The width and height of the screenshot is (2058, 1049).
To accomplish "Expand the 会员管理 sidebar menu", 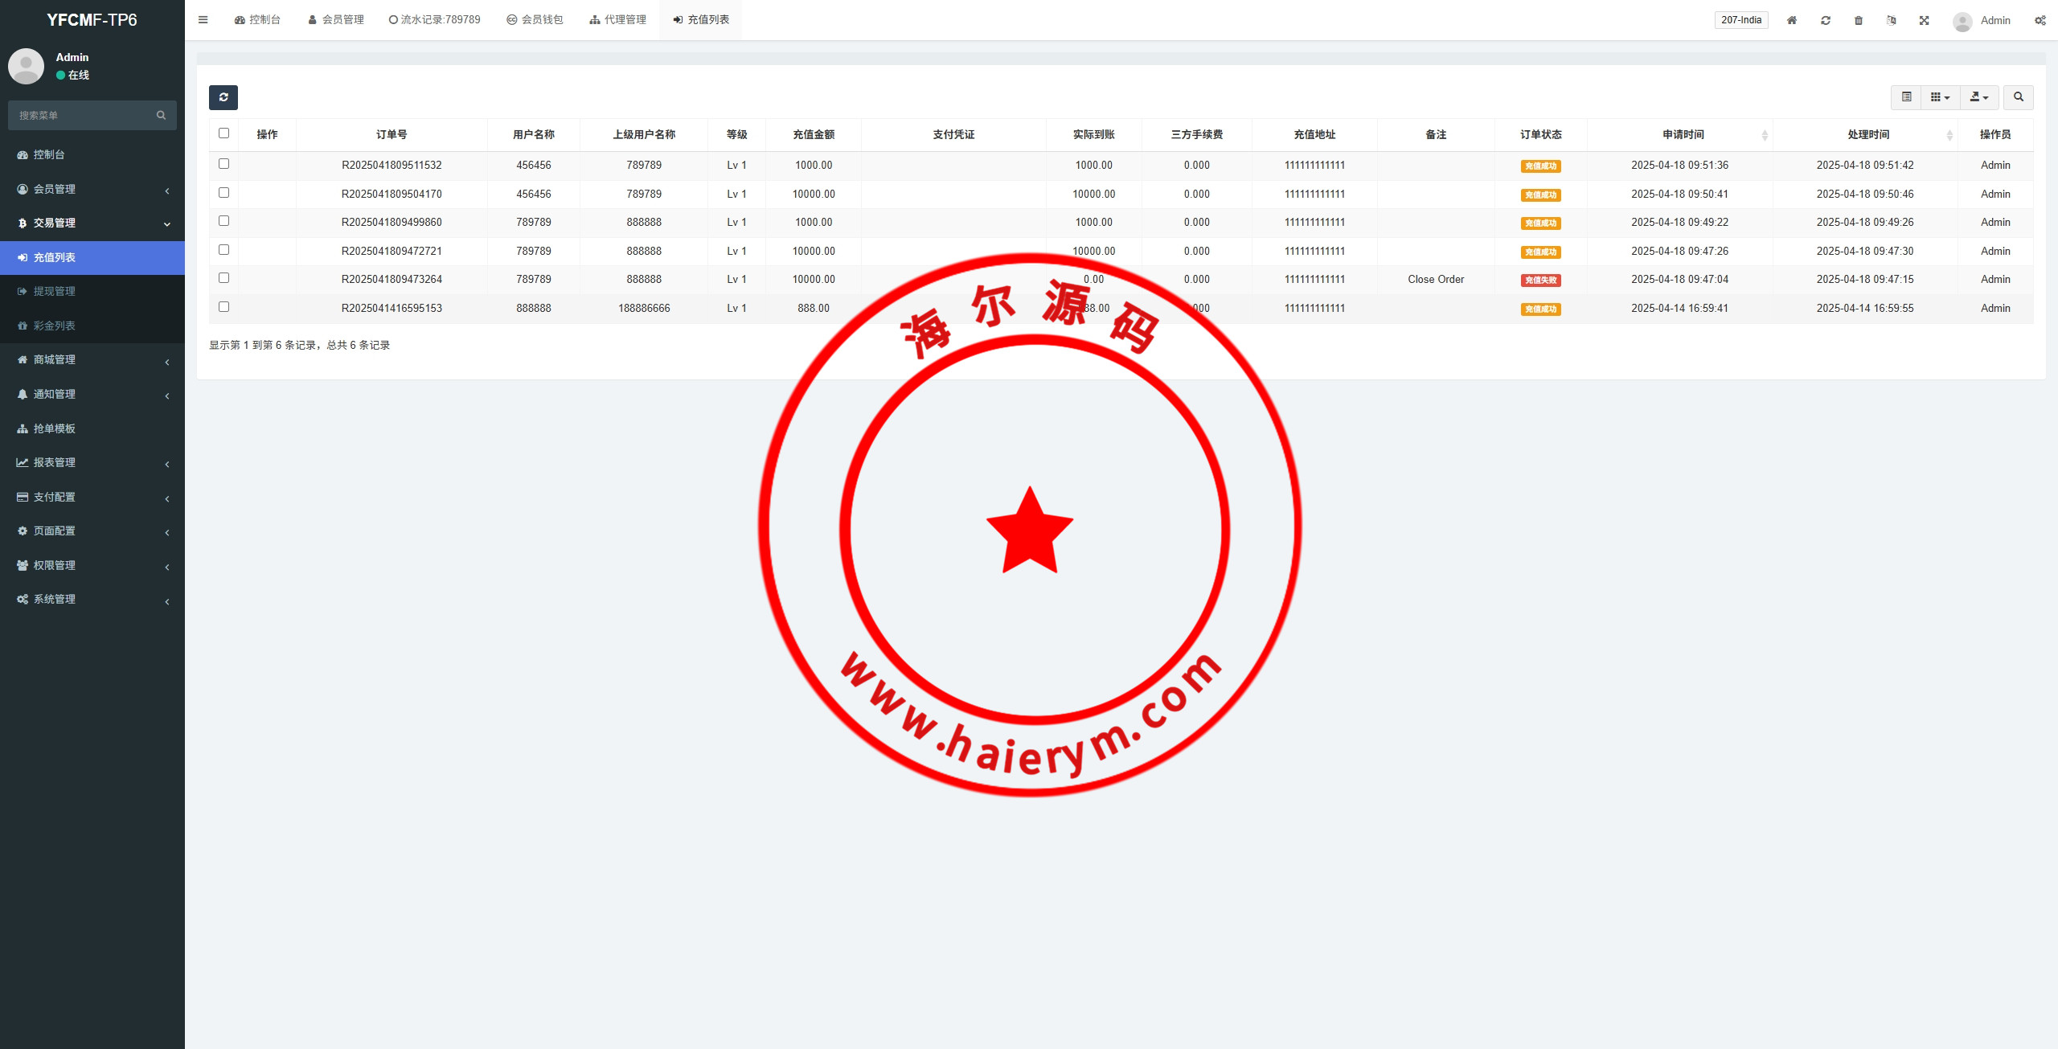I will (92, 189).
